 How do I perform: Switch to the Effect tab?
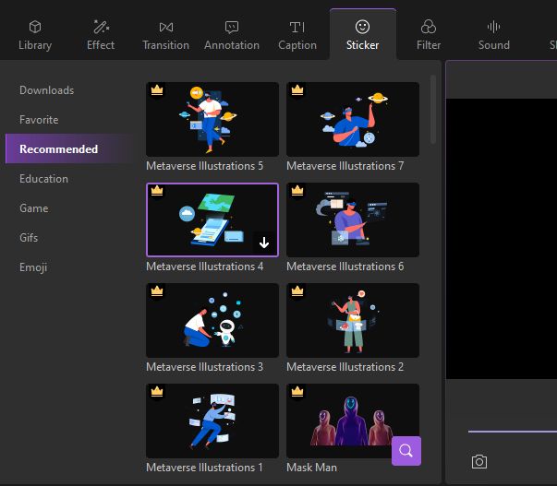pyautogui.click(x=101, y=35)
